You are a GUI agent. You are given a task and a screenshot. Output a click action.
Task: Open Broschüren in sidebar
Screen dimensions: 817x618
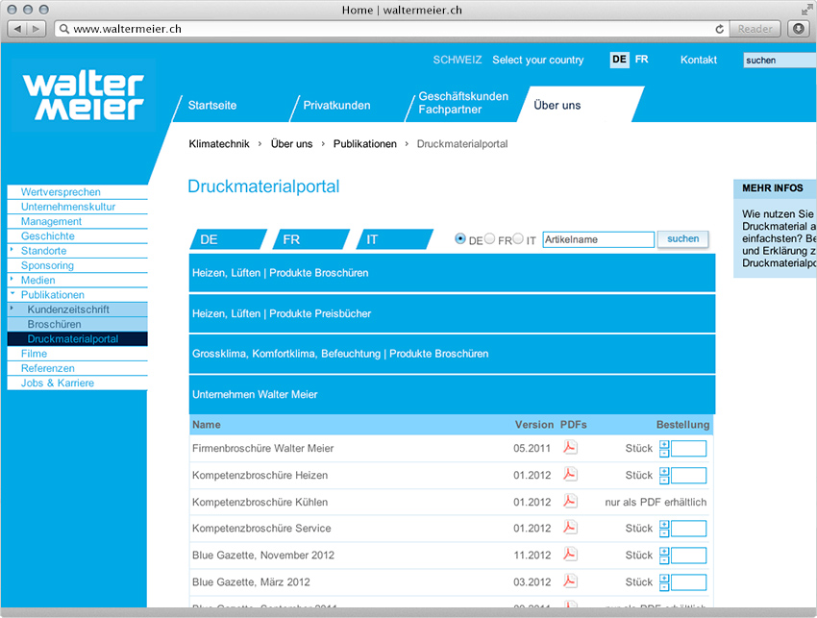(x=78, y=324)
